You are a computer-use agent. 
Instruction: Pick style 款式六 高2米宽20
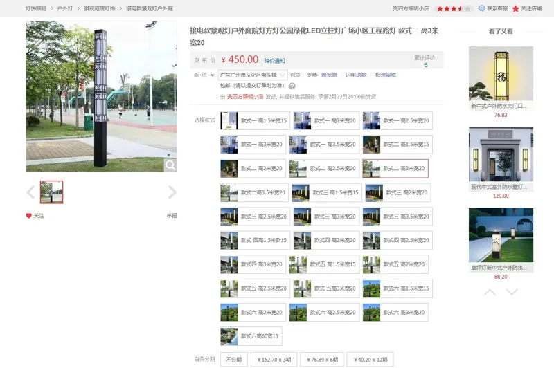tap(253, 312)
